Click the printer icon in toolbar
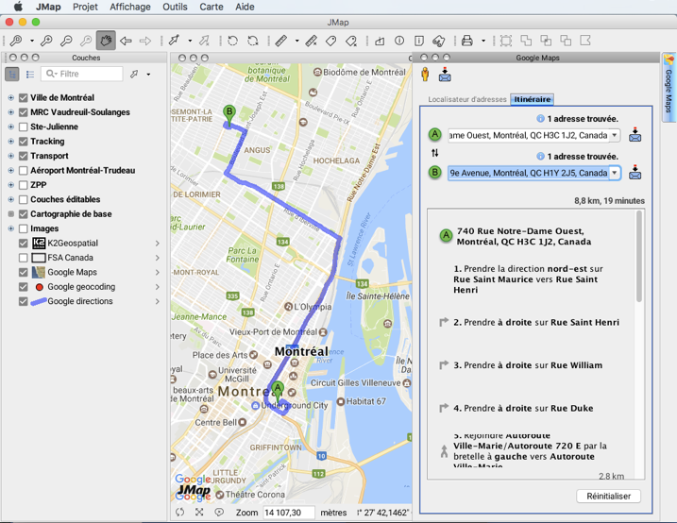Image resolution: width=677 pixels, height=523 pixels. [x=466, y=41]
